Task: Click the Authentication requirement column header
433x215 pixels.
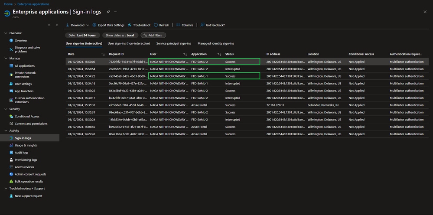Action: point(406,54)
